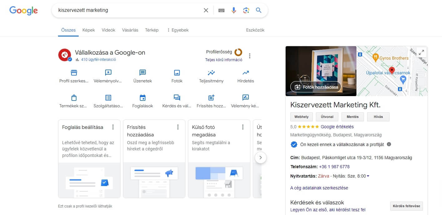Viewport: 442px width, 215px height.
Task: Open the Véleményolvasás star icon
Action: pyautogui.click(x=108, y=73)
